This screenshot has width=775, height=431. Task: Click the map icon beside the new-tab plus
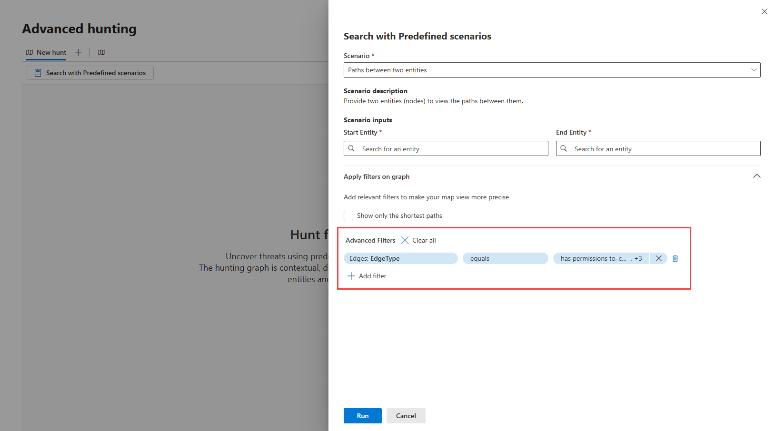(x=101, y=52)
